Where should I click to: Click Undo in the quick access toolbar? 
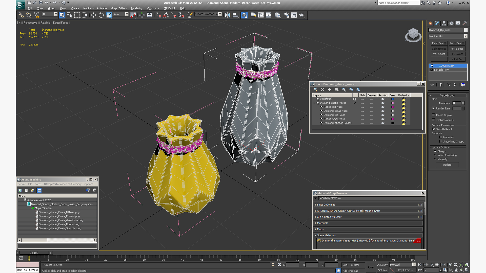tap(46, 3)
